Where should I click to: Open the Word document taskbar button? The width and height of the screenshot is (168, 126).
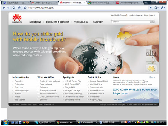tap(108, 122)
